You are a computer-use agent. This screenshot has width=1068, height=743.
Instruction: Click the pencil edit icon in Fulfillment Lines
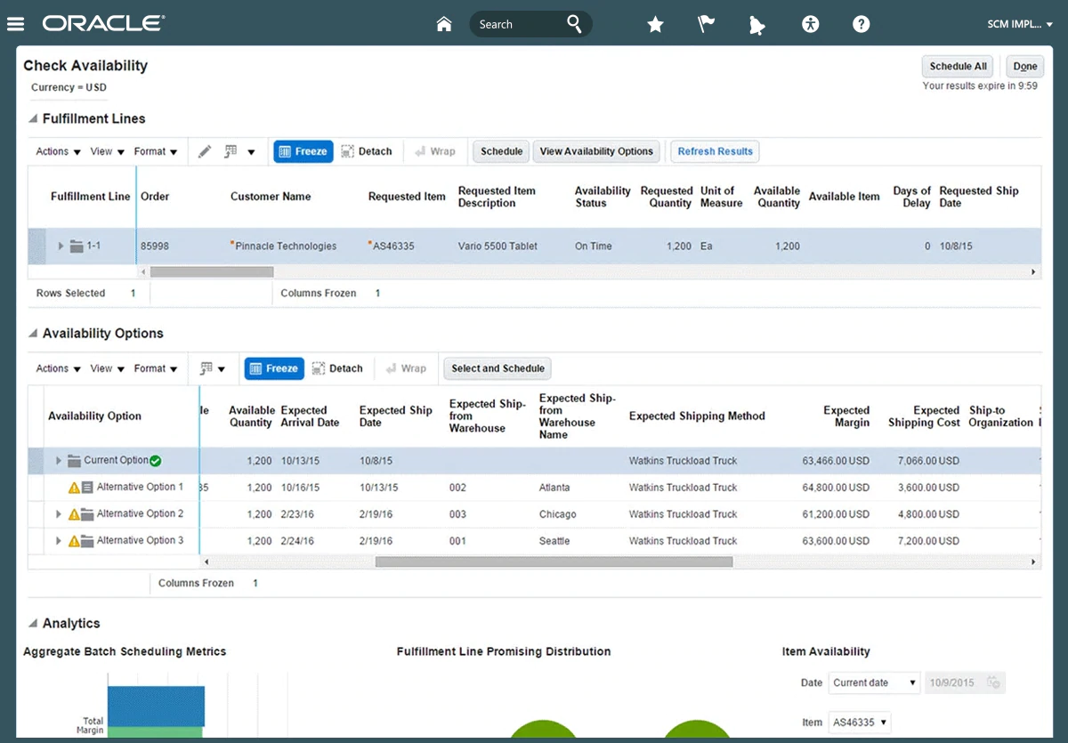(205, 151)
